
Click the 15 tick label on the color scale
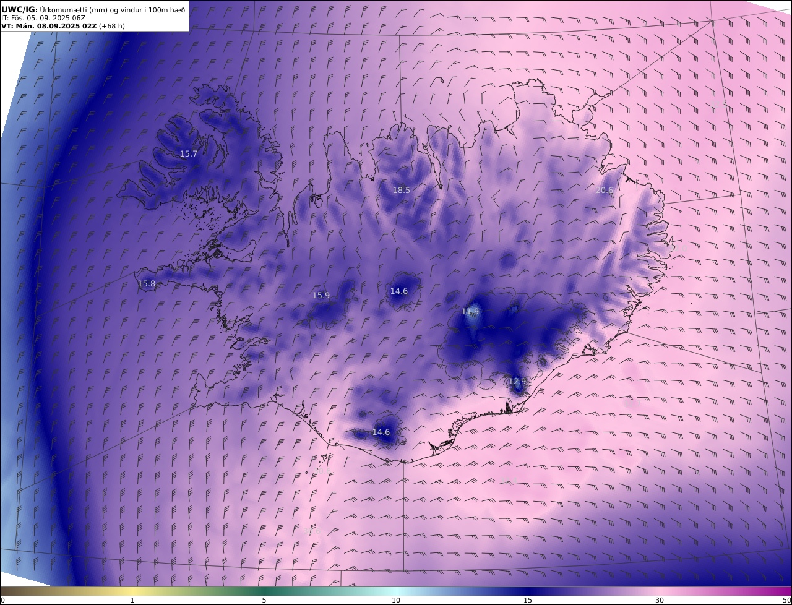point(528,600)
